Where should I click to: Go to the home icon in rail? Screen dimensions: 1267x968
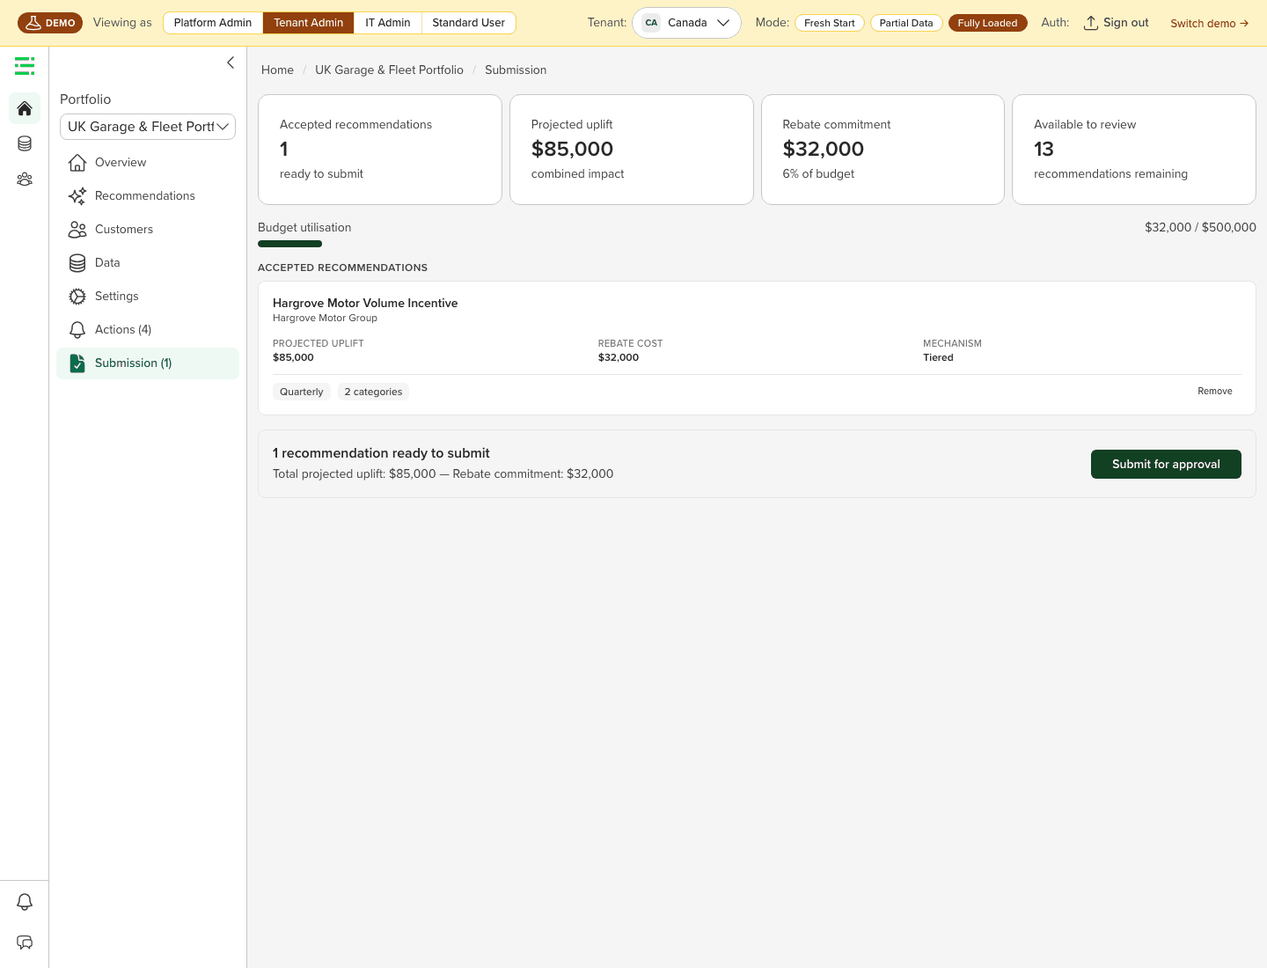(25, 108)
